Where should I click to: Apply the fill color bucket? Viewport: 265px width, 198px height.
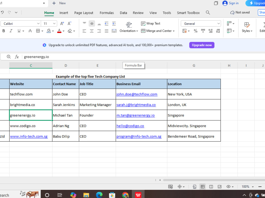(x=49, y=31)
